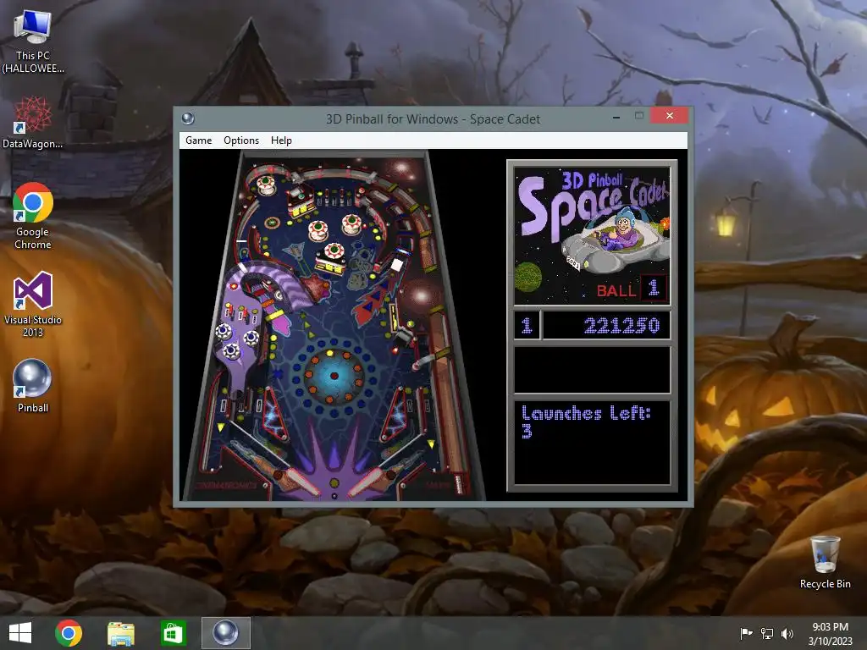867x650 pixels.
Task: Click the BALL number indicator
Action: 654,288
